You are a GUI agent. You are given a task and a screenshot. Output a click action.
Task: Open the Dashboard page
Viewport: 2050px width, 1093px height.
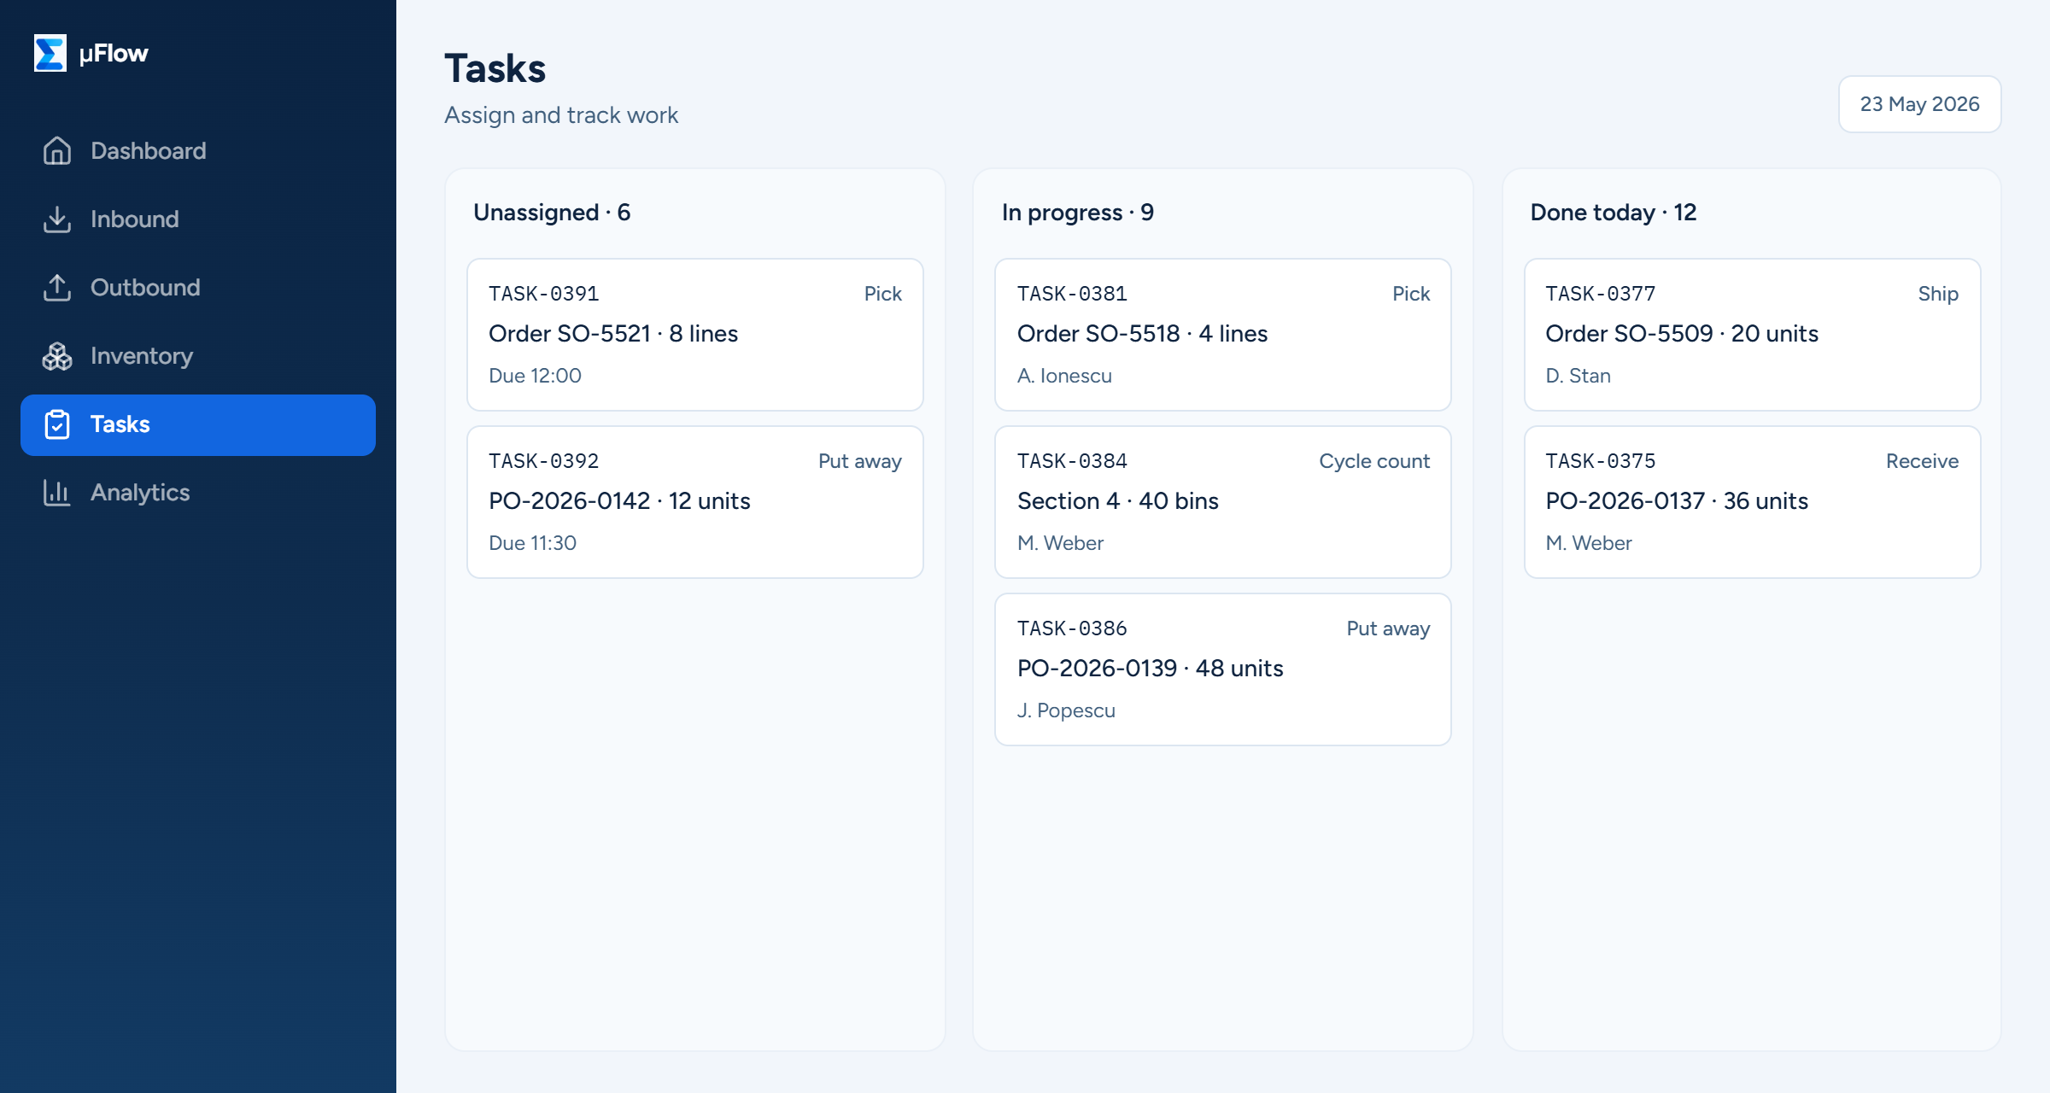[x=198, y=151]
